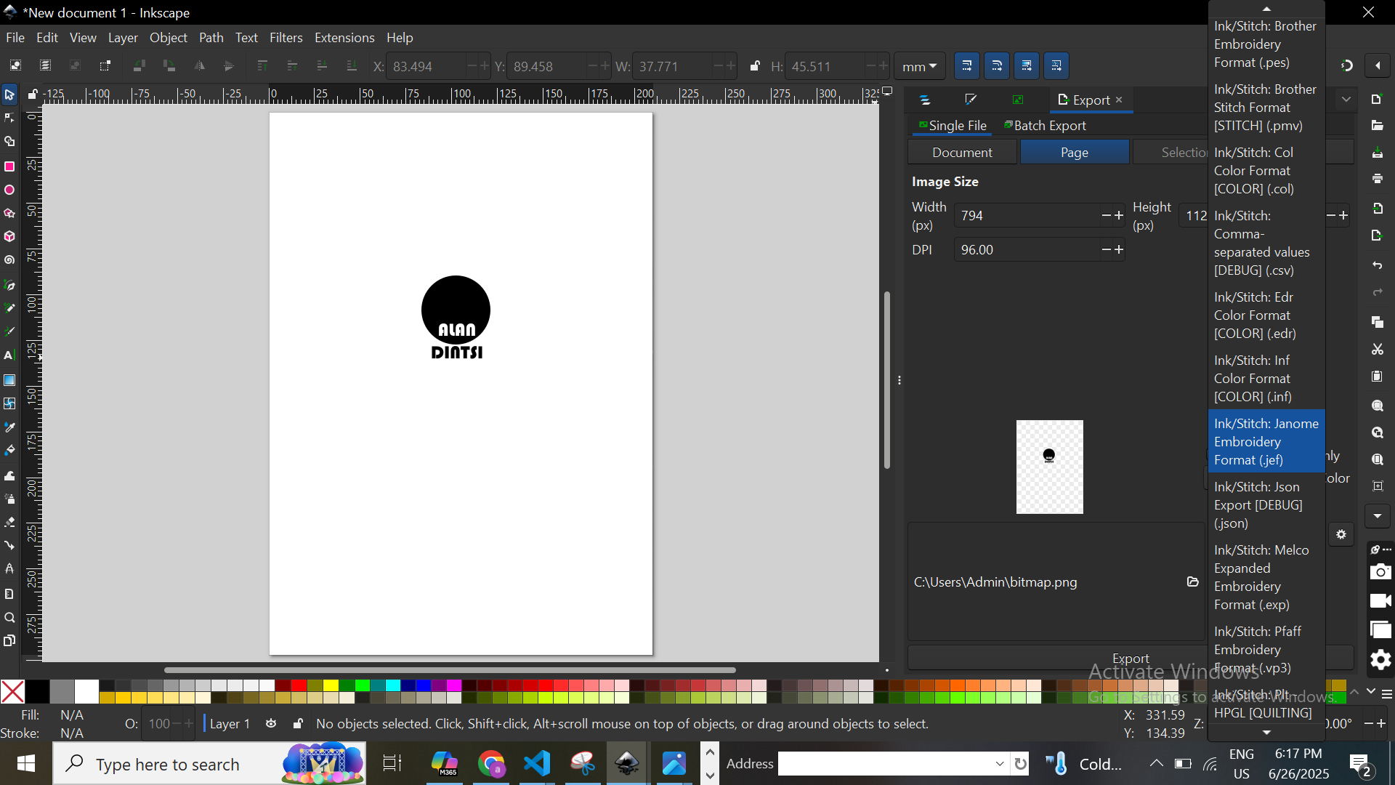The image size is (1395, 785).
Task: Click the Print icon in command bar
Action: tap(1378, 179)
